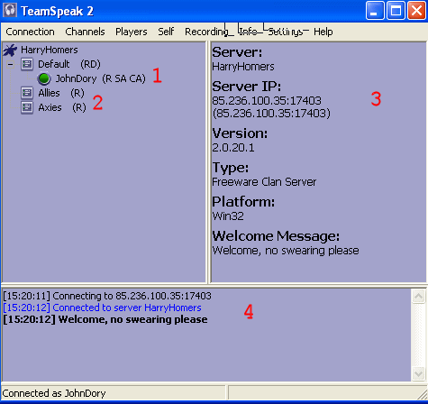Click the log scrollbar down arrow

418,373
